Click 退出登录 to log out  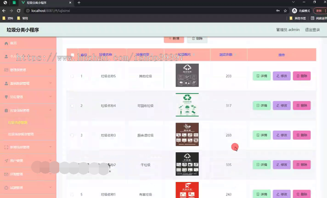point(312,30)
